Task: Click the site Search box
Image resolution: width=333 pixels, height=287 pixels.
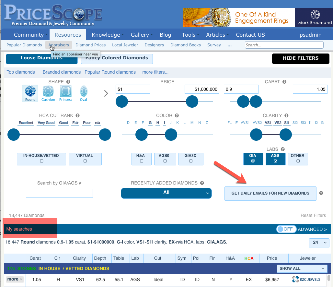Action: 284,45
